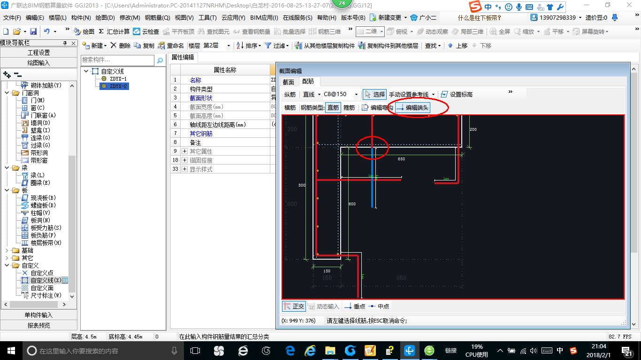Click the Windows taskbar search box
The height and width of the screenshot is (360, 641).
[x=102, y=351]
